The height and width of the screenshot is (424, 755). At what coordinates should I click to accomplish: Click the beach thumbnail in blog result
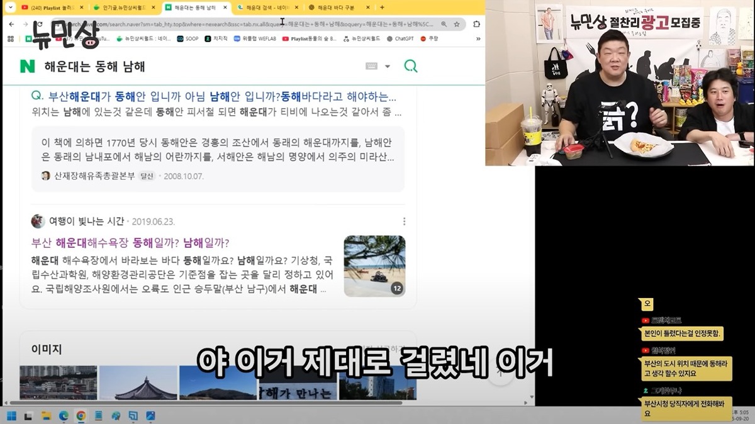point(374,265)
